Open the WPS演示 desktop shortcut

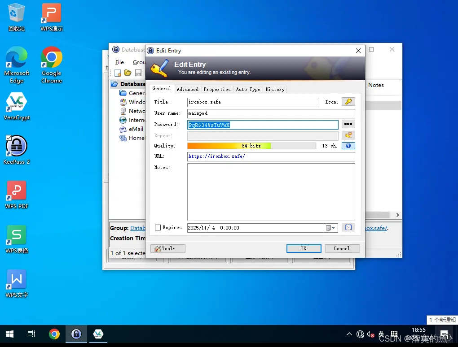(52, 17)
